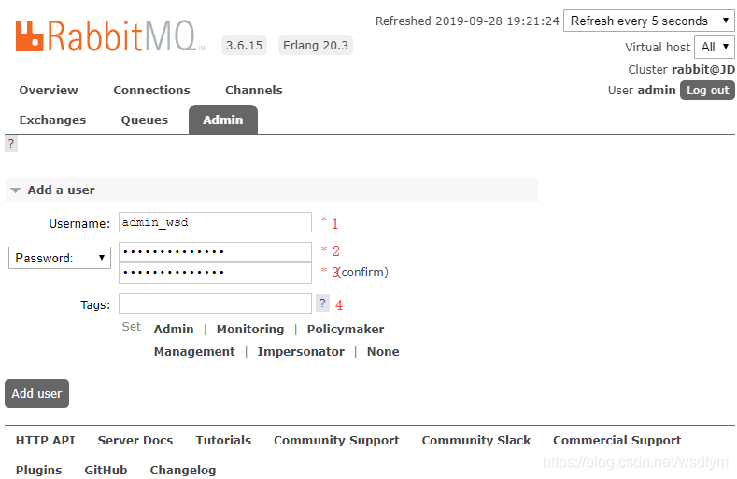Open the Server Docs link
737x479 pixels.
click(x=135, y=440)
